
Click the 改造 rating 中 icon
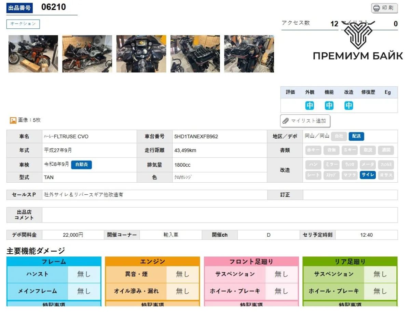[348, 106]
